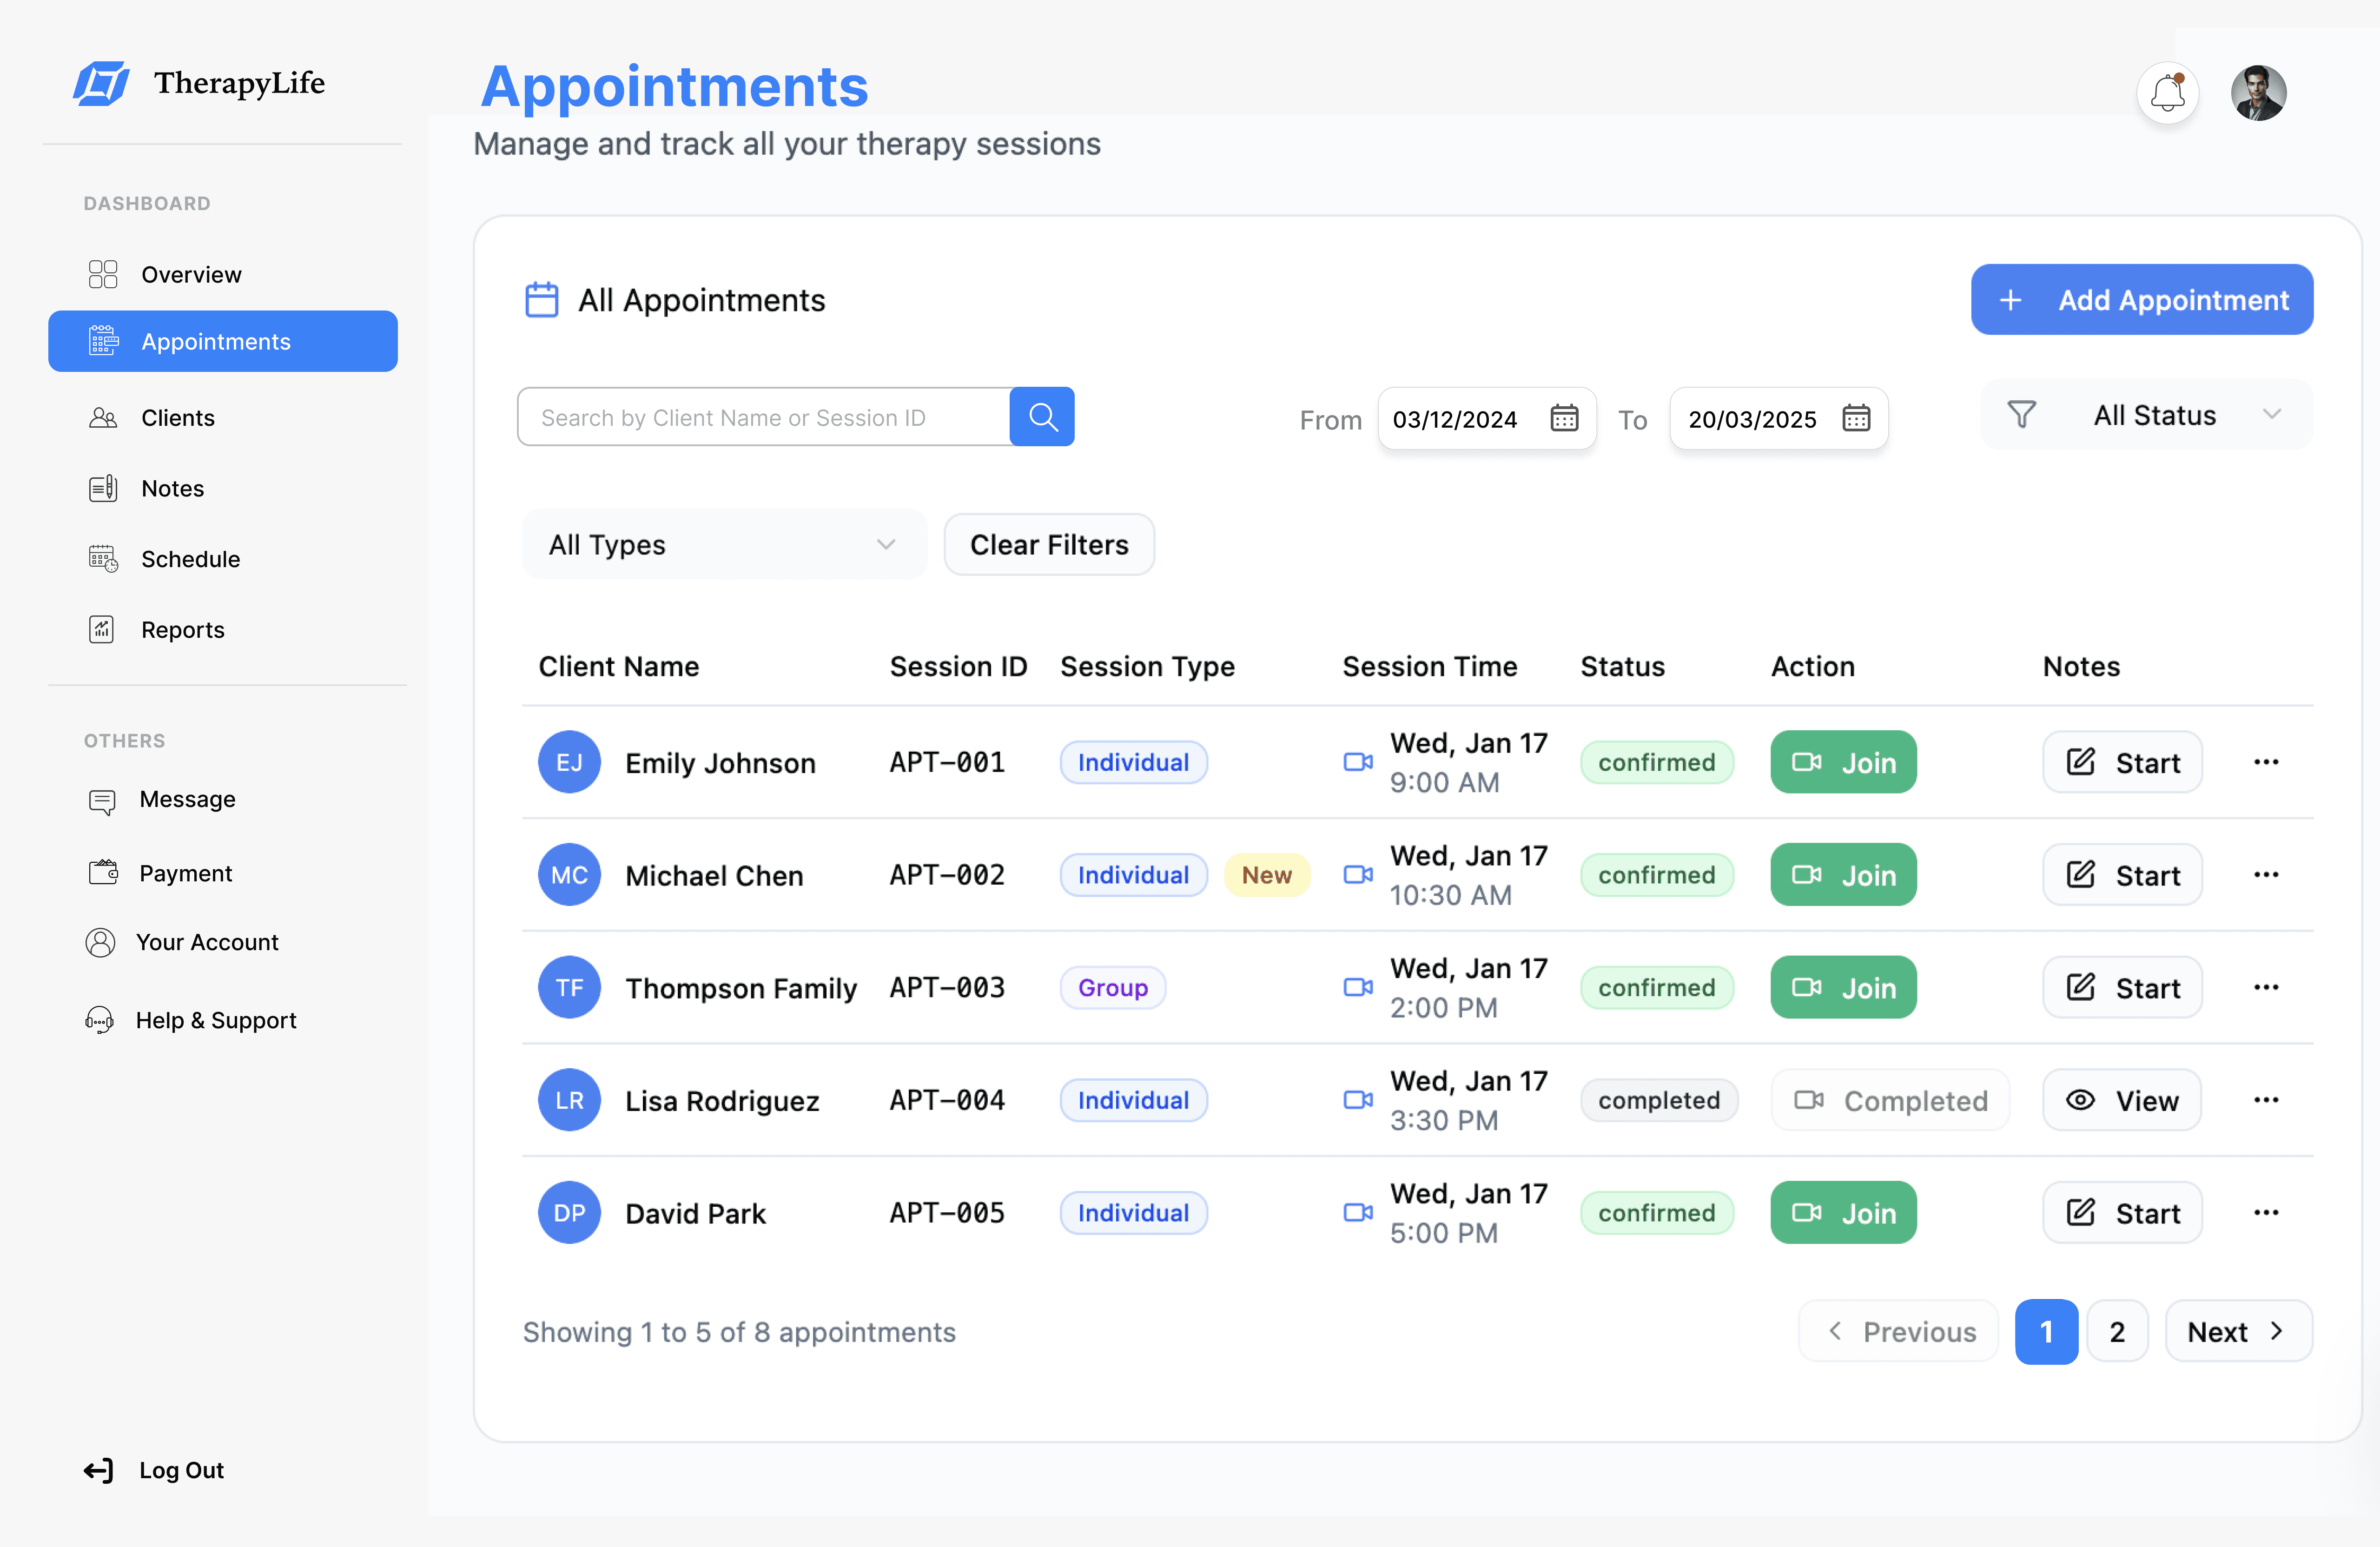
Task: Click the TF avatar for Thompson Family
Action: pyautogui.click(x=569, y=987)
